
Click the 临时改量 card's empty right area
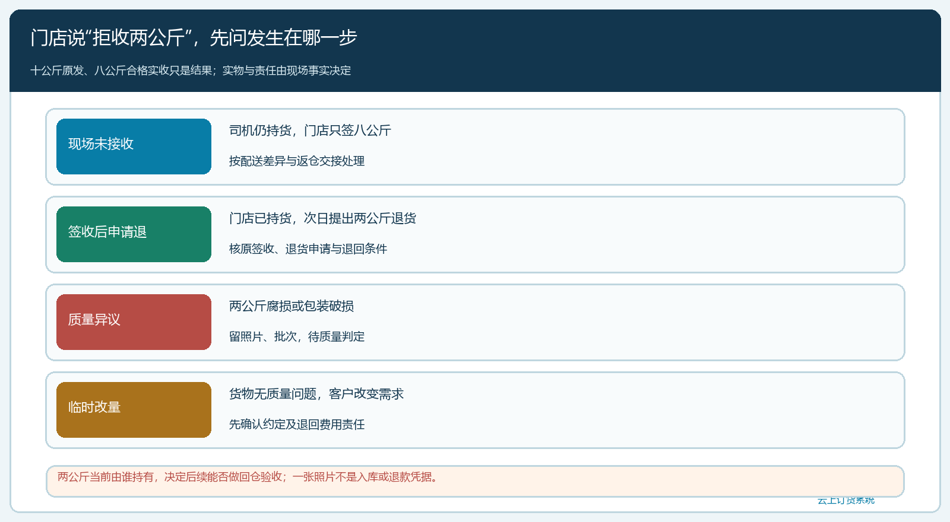pyautogui.click(x=653, y=410)
